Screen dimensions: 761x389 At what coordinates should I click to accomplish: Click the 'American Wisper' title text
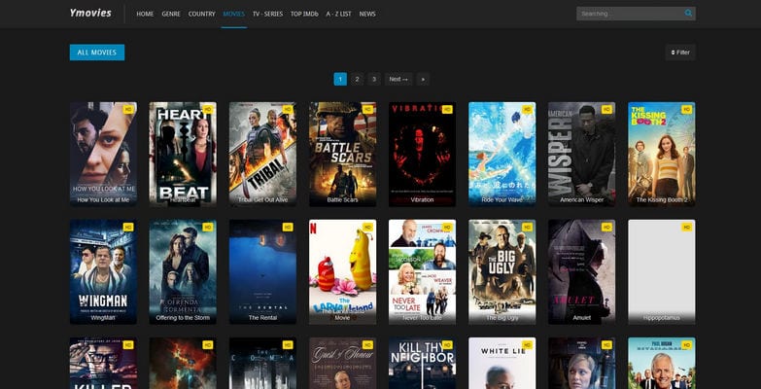tap(582, 200)
